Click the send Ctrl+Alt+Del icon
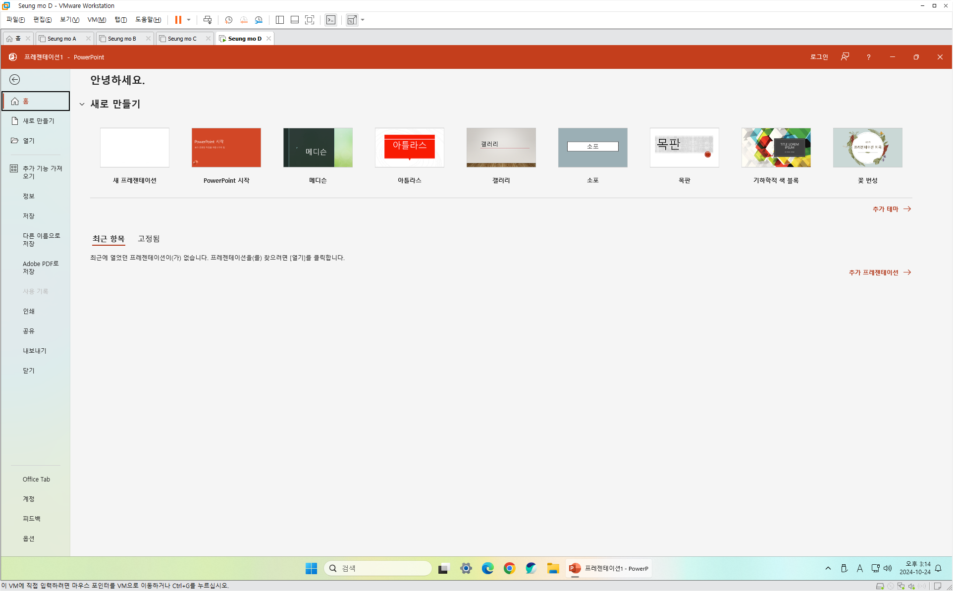953x591 pixels. click(x=208, y=20)
